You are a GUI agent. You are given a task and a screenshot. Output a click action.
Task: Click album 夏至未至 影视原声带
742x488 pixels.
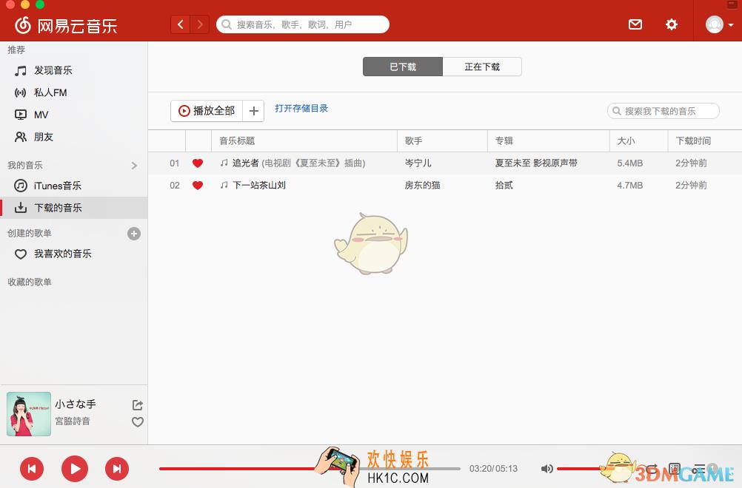tap(536, 163)
